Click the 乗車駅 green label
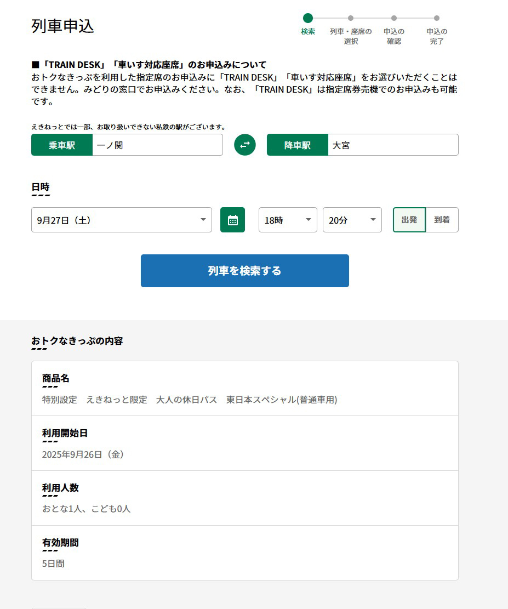508x609 pixels. 62,145
